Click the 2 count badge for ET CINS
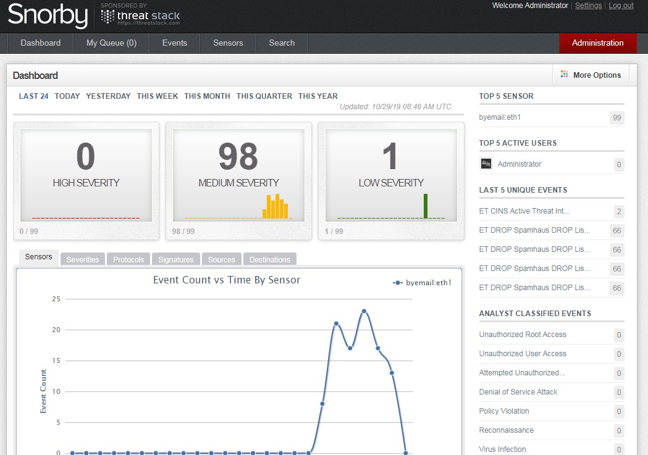This screenshot has height=455, width=648. [619, 211]
